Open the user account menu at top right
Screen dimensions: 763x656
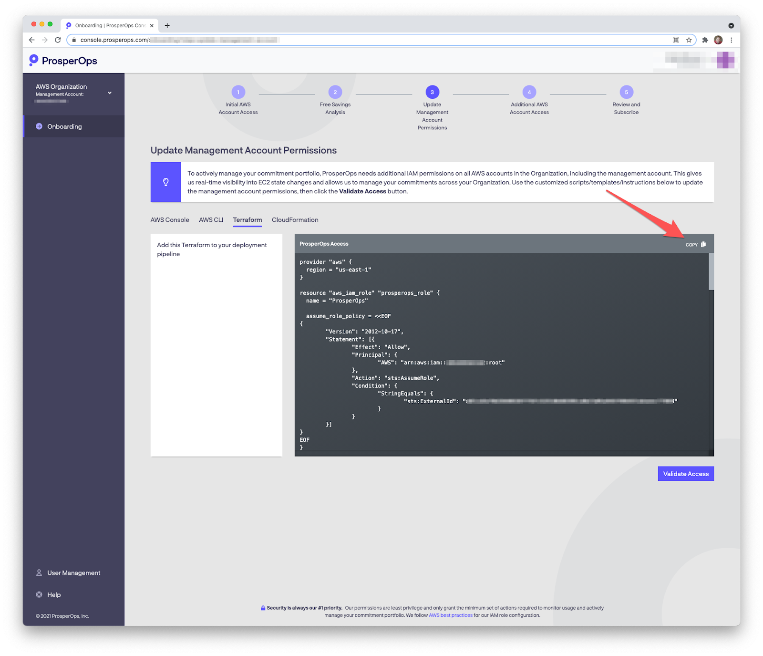[x=699, y=60]
